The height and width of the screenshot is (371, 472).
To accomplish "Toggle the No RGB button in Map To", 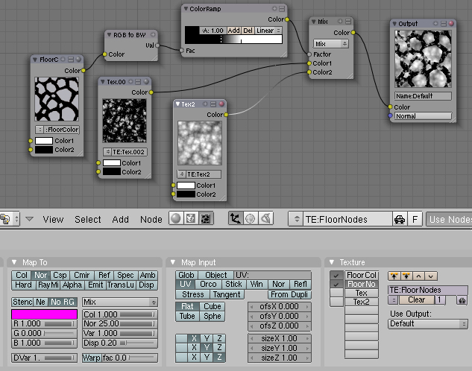I will (63, 302).
